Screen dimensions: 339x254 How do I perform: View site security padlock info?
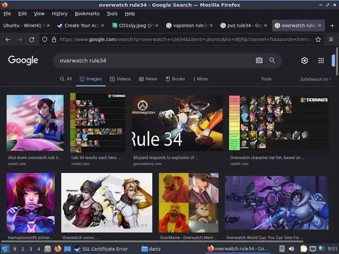click(x=54, y=39)
